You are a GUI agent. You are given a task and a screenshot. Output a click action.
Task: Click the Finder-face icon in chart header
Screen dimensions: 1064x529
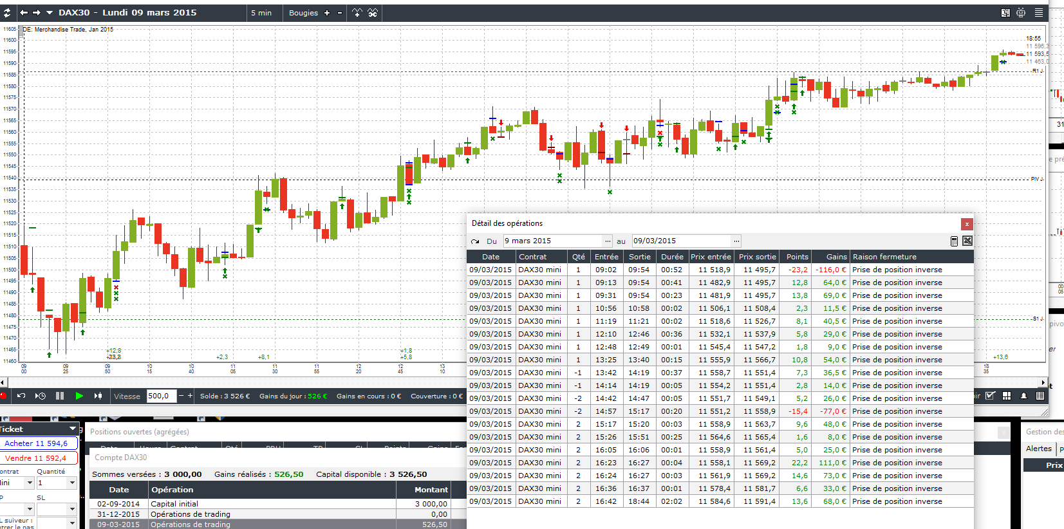(x=1005, y=13)
